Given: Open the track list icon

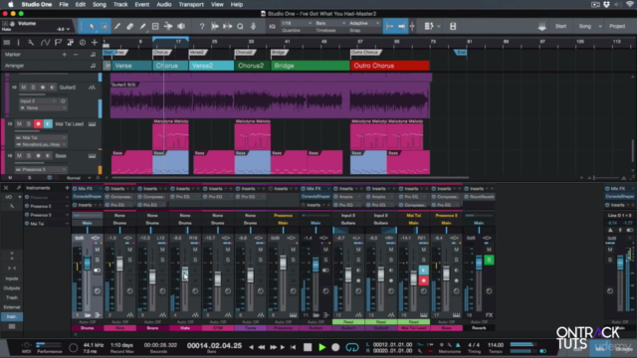Looking at the screenshot, I should pos(7,42).
